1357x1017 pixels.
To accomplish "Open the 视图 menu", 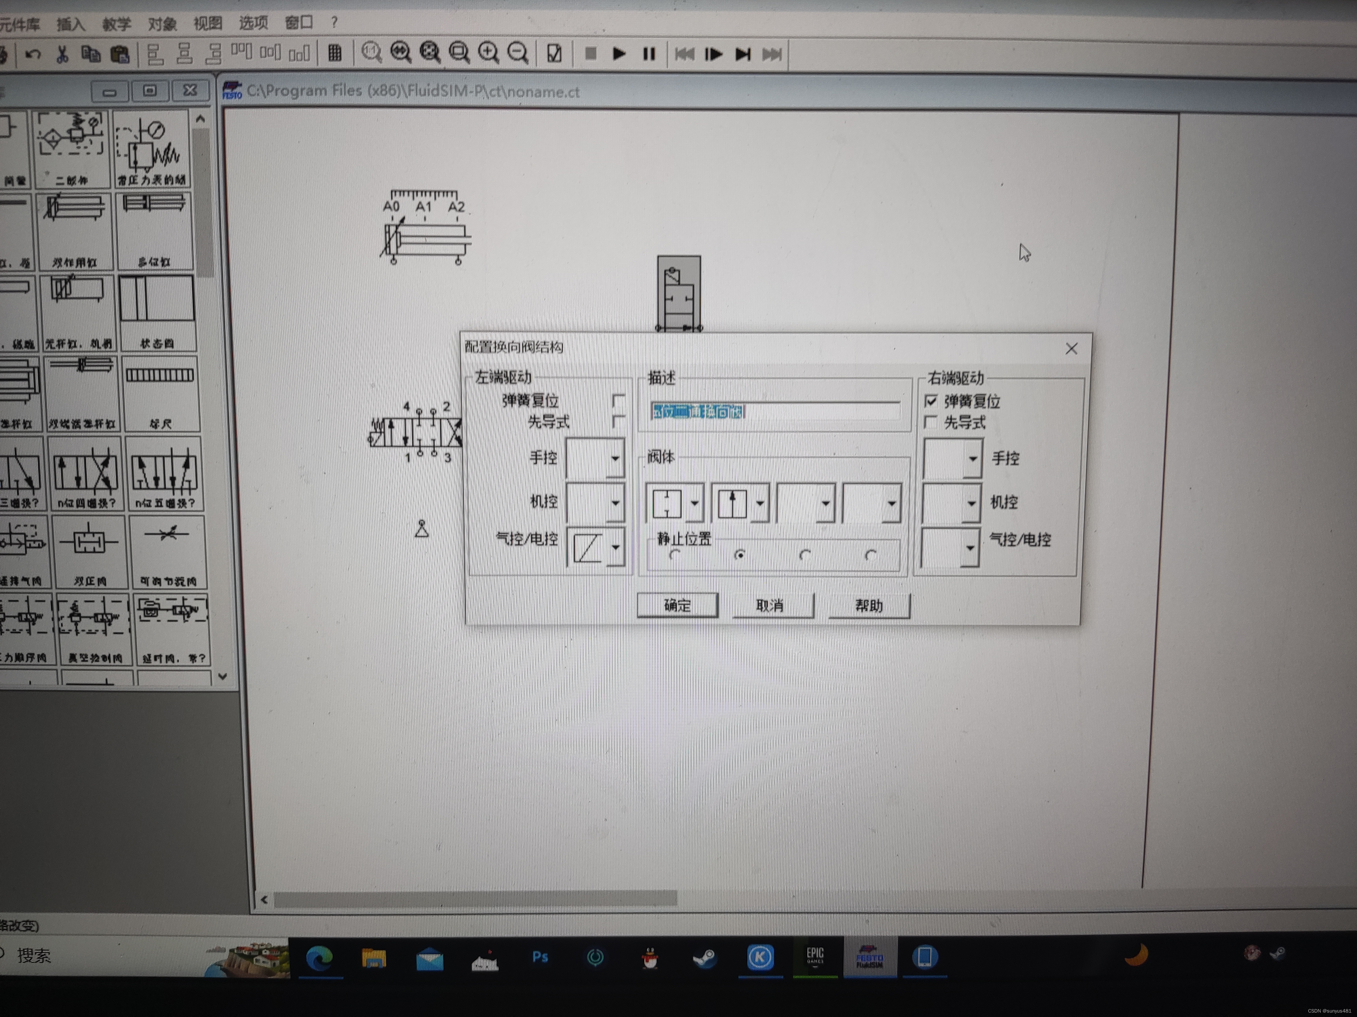I will point(207,23).
